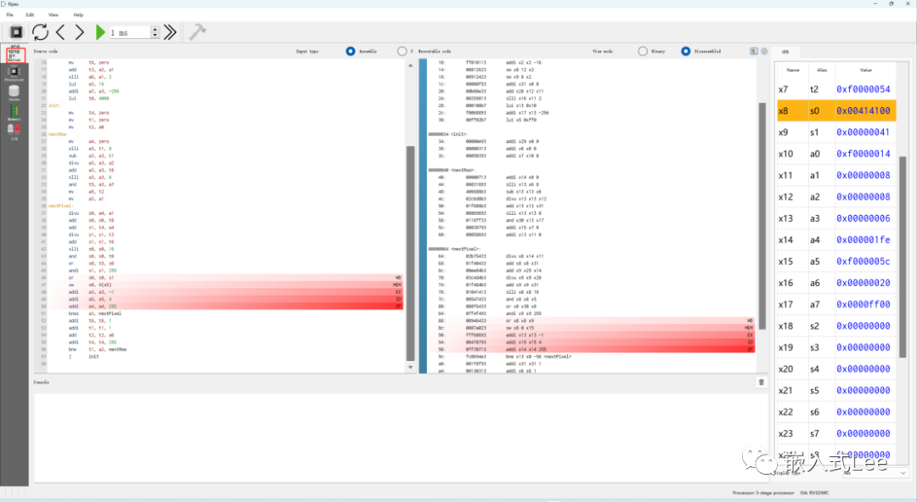Image resolution: width=917 pixels, height=502 pixels.
Task: Select value 0x000001fe of register x14
Action: [864, 240]
